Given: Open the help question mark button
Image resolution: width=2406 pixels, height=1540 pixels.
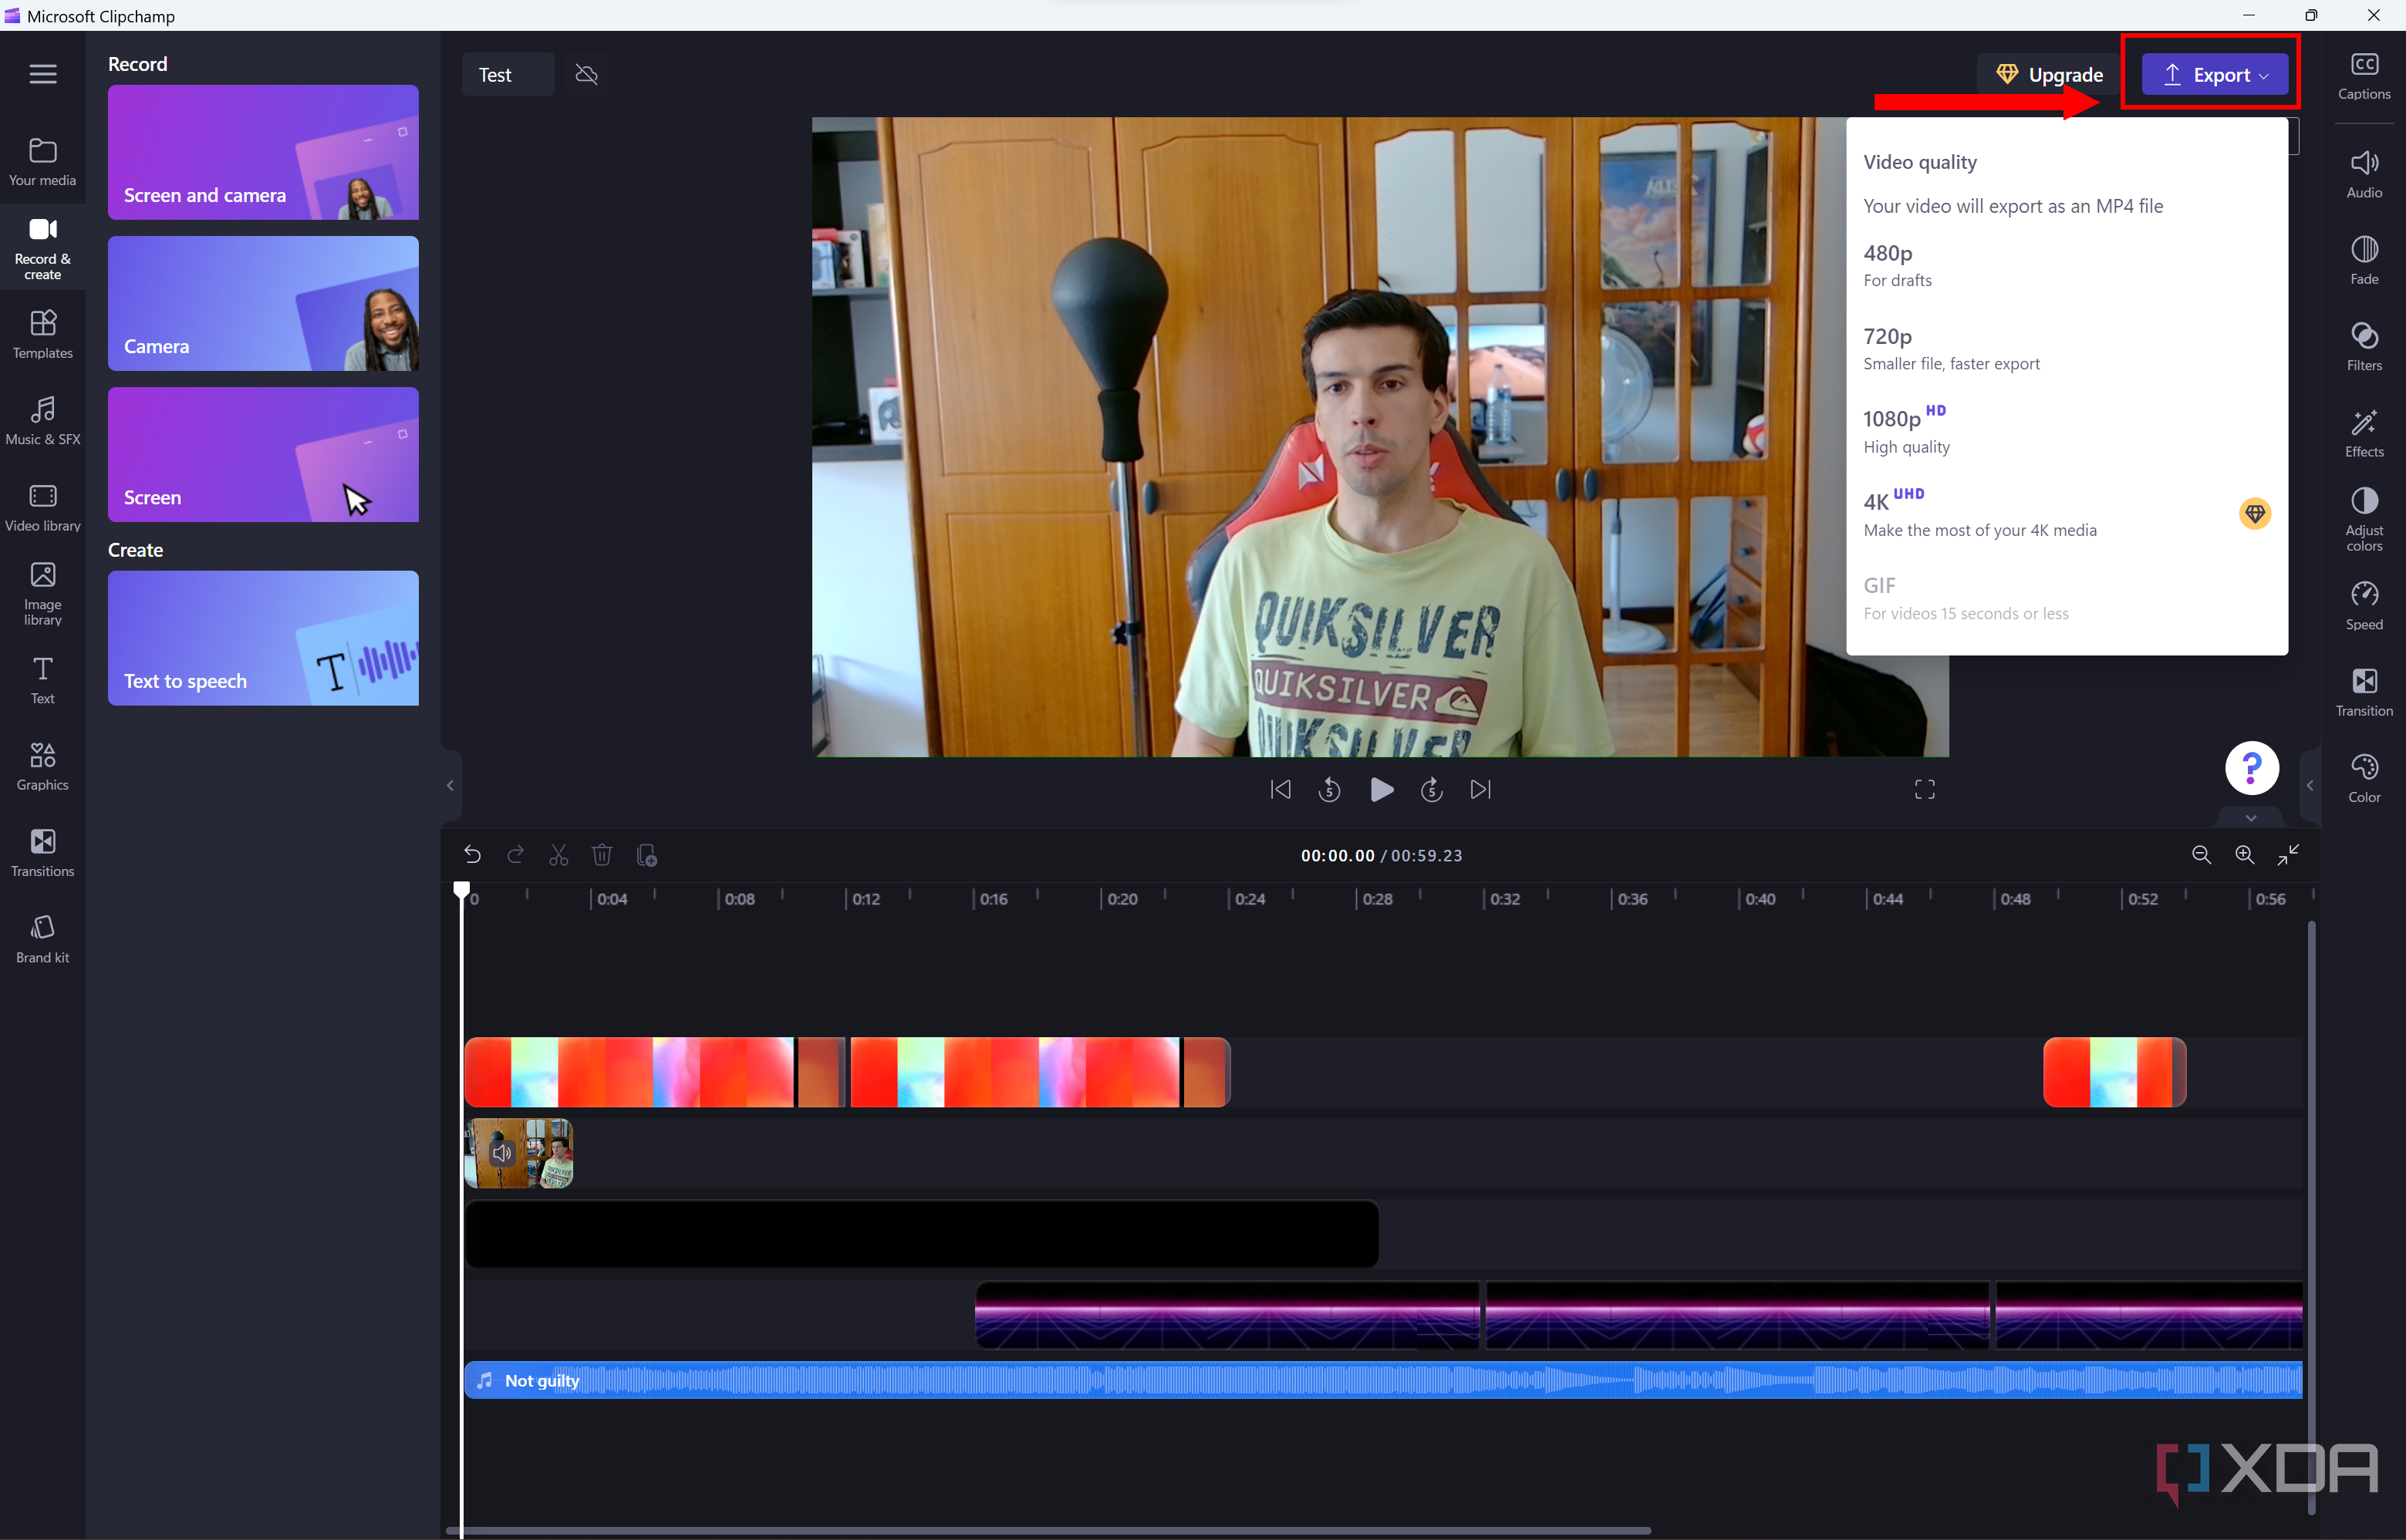Looking at the screenshot, I should point(2251,768).
